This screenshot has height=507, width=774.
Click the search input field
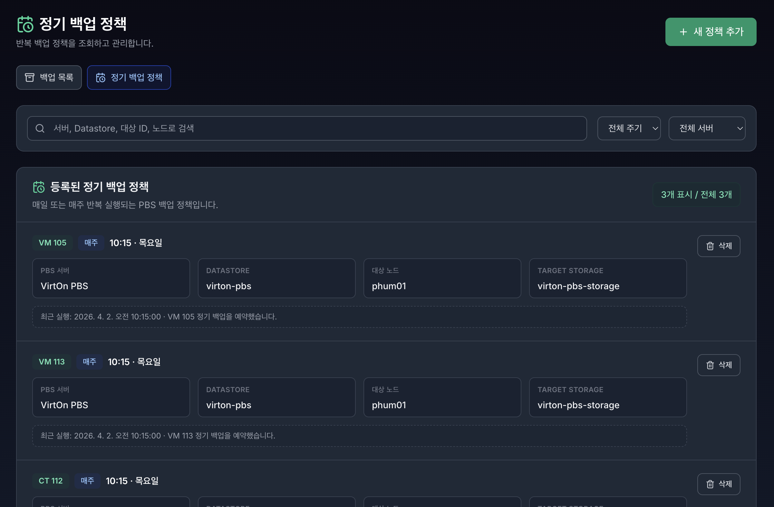pos(293,128)
